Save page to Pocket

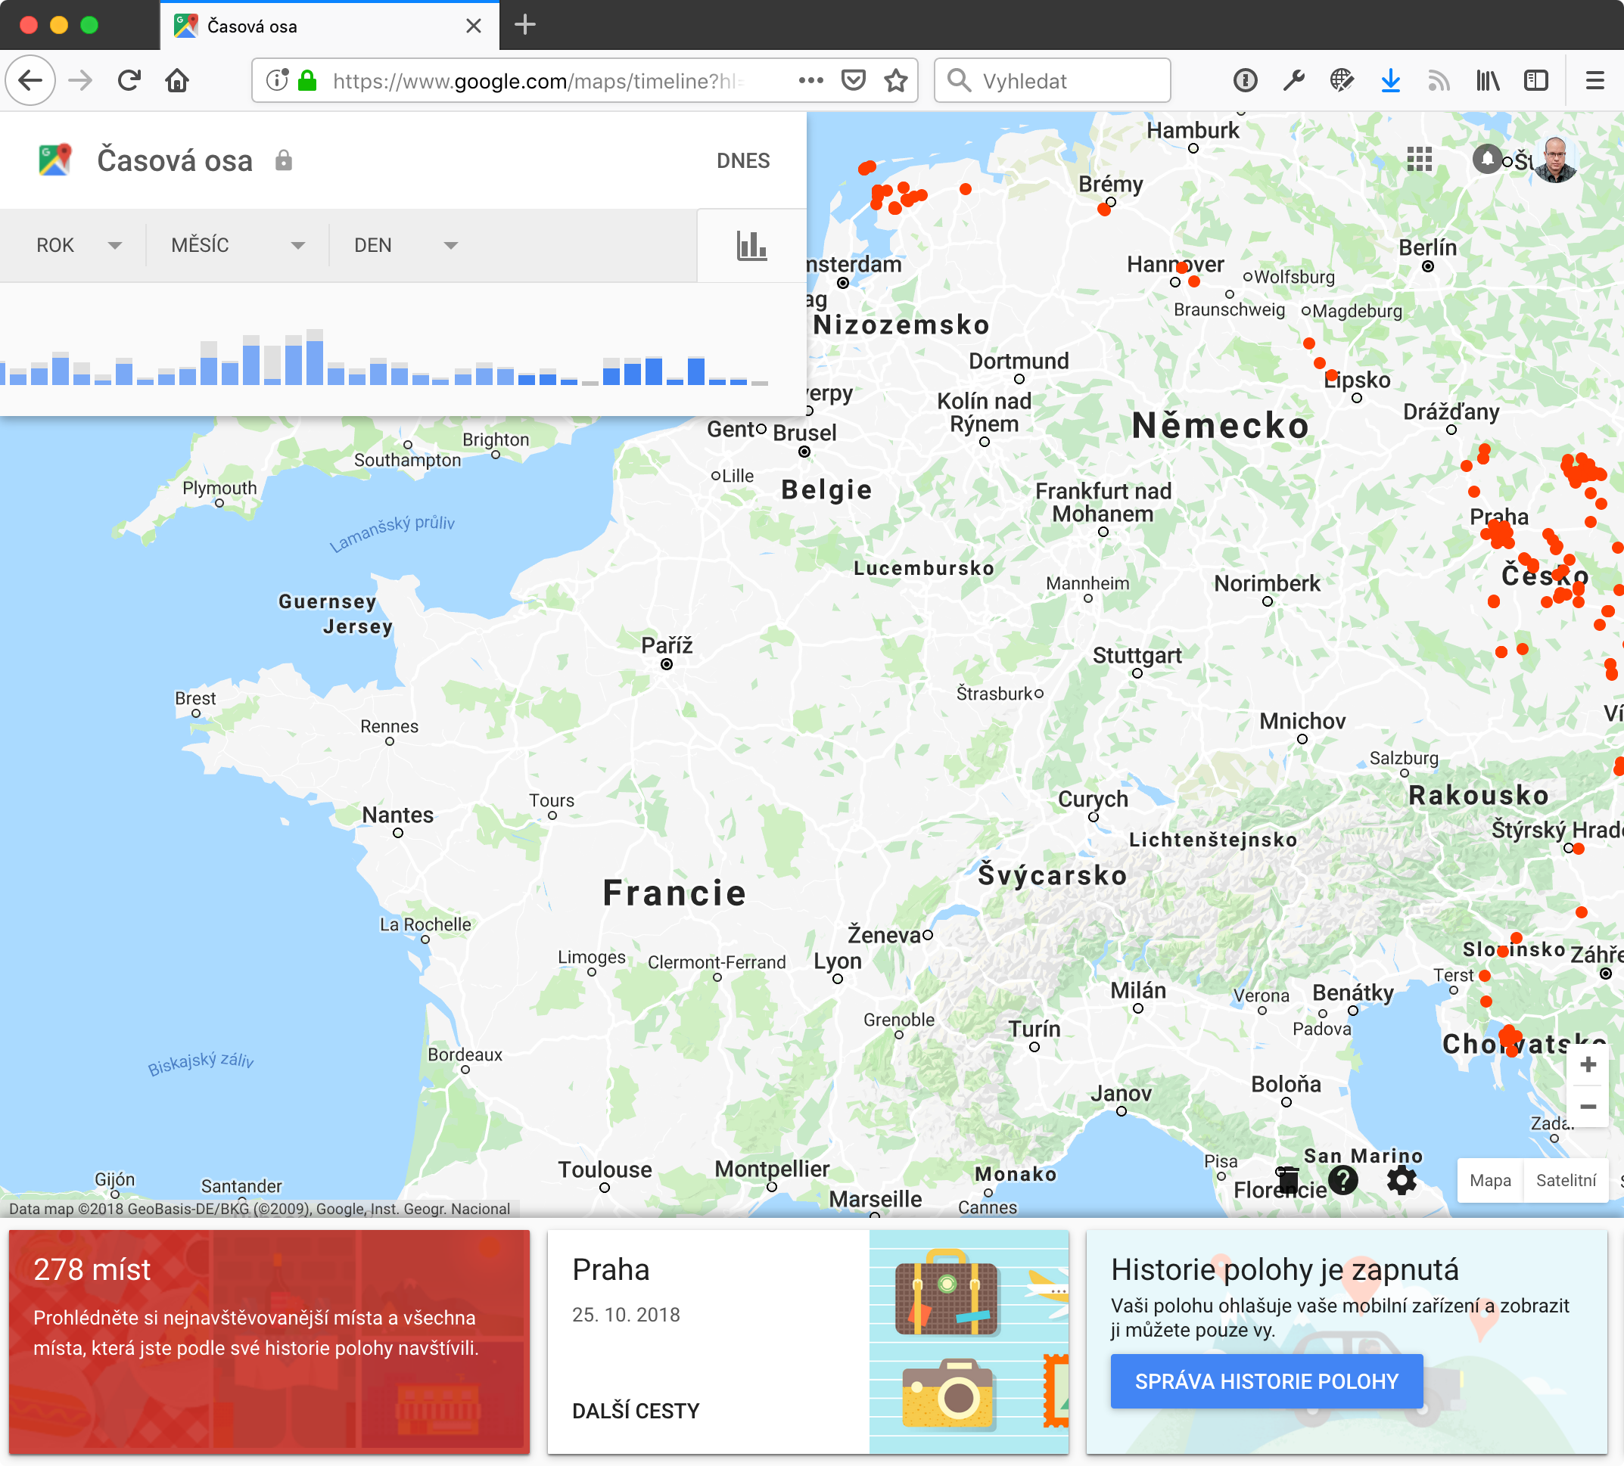(x=853, y=80)
